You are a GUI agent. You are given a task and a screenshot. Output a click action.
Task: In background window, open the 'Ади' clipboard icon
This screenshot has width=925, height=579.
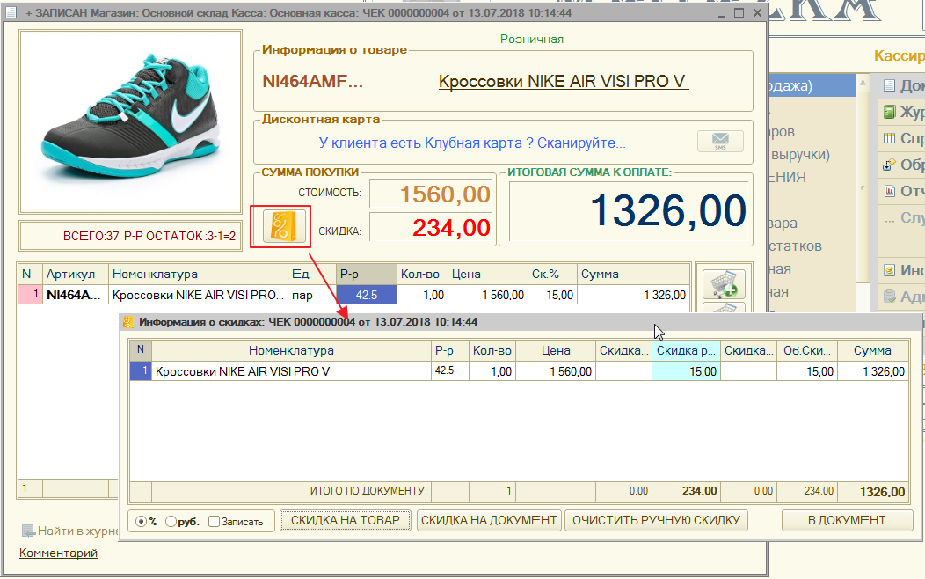coord(889,297)
